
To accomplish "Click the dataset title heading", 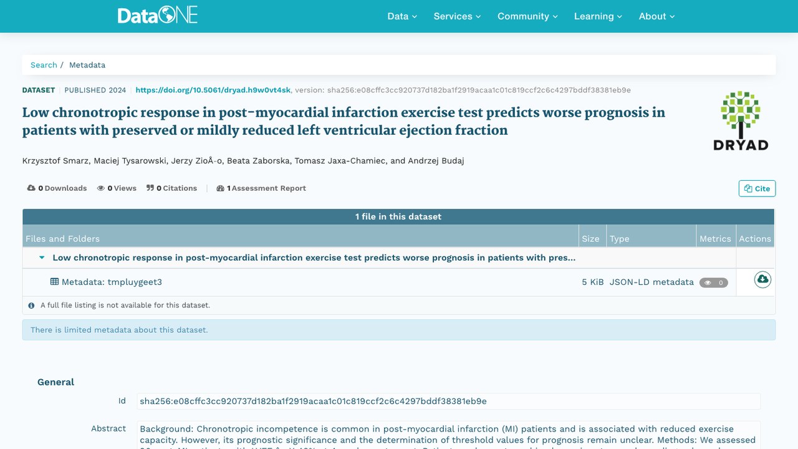I will pyautogui.click(x=344, y=121).
